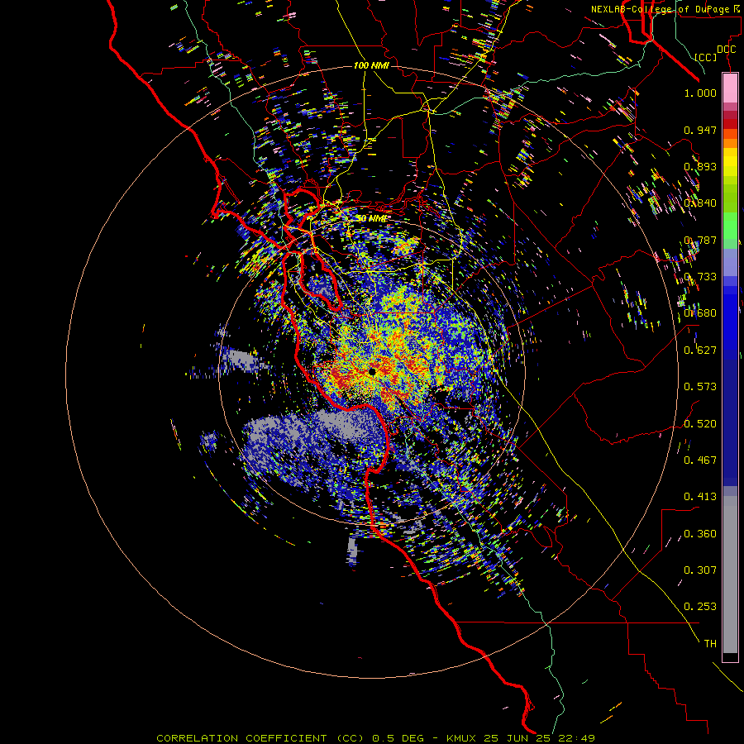Click the 0.627 scale value
This screenshot has height=744, width=744.
pyautogui.click(x=700, y=351)
